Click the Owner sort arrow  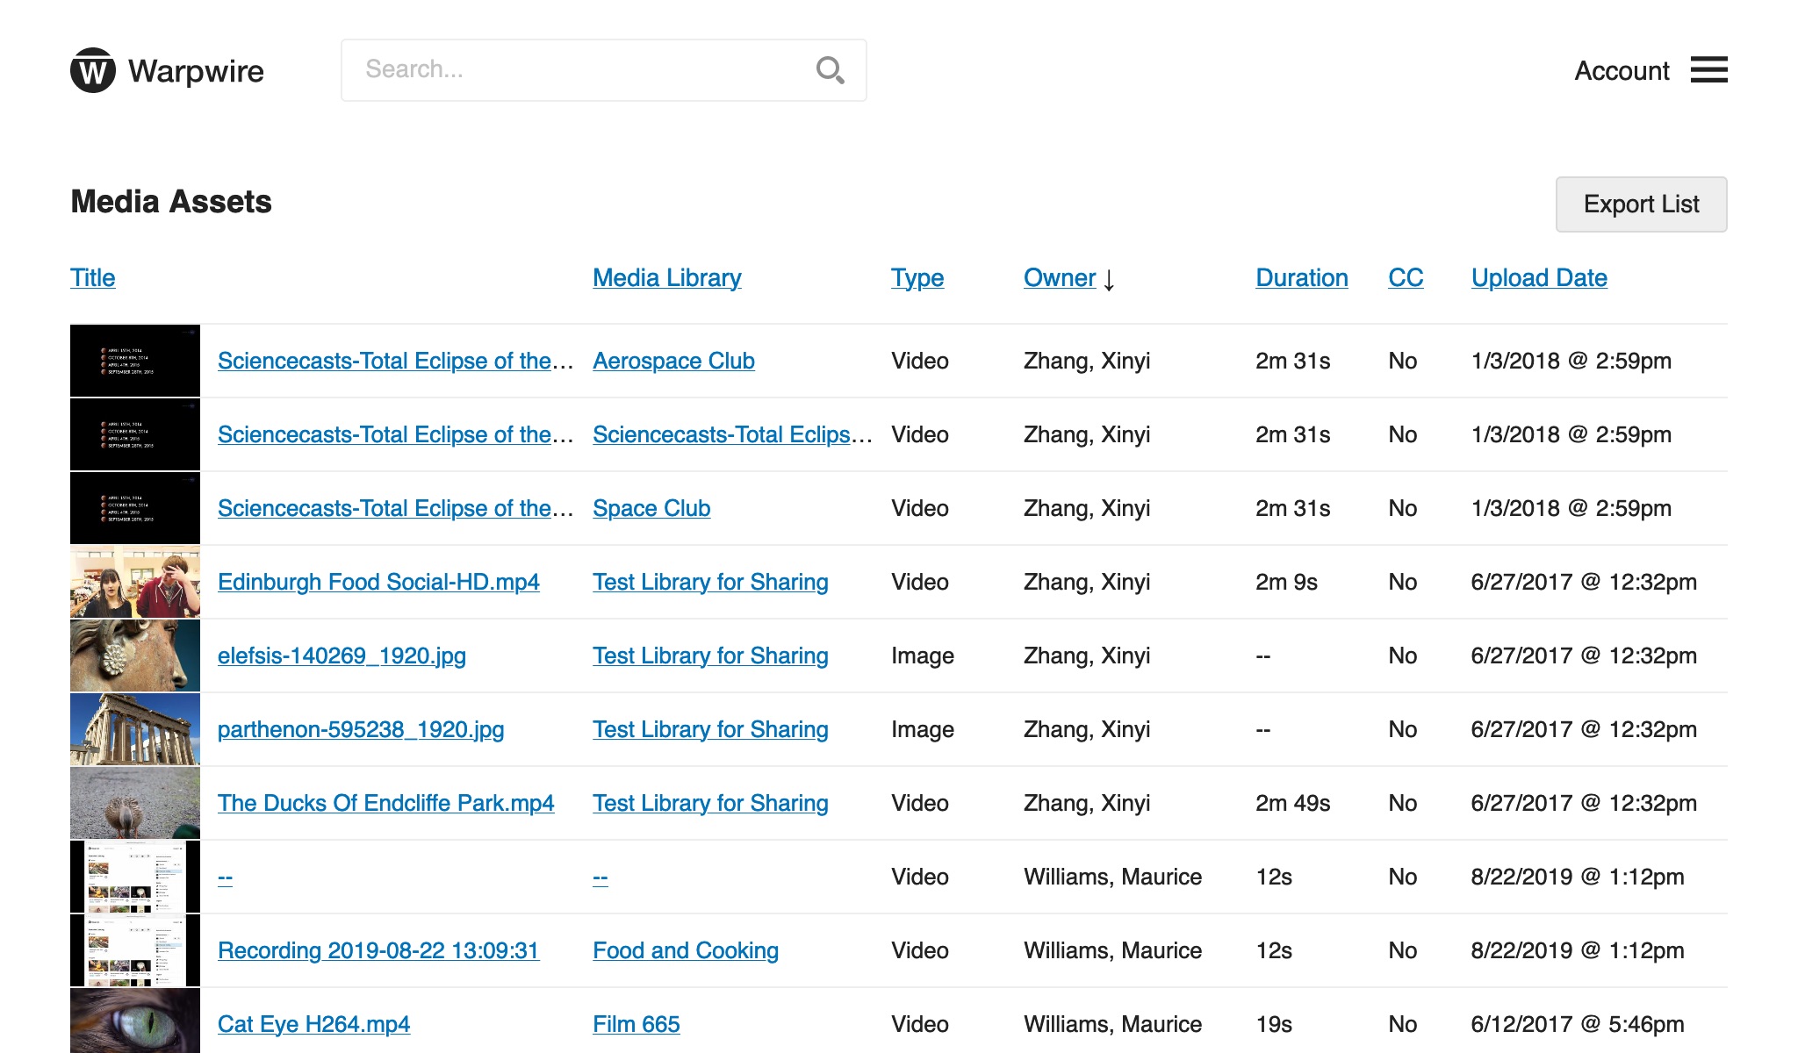pos(1109,279)
